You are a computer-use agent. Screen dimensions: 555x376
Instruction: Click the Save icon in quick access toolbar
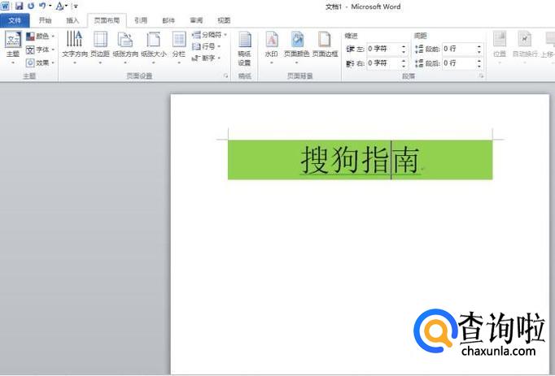[19, 6]
